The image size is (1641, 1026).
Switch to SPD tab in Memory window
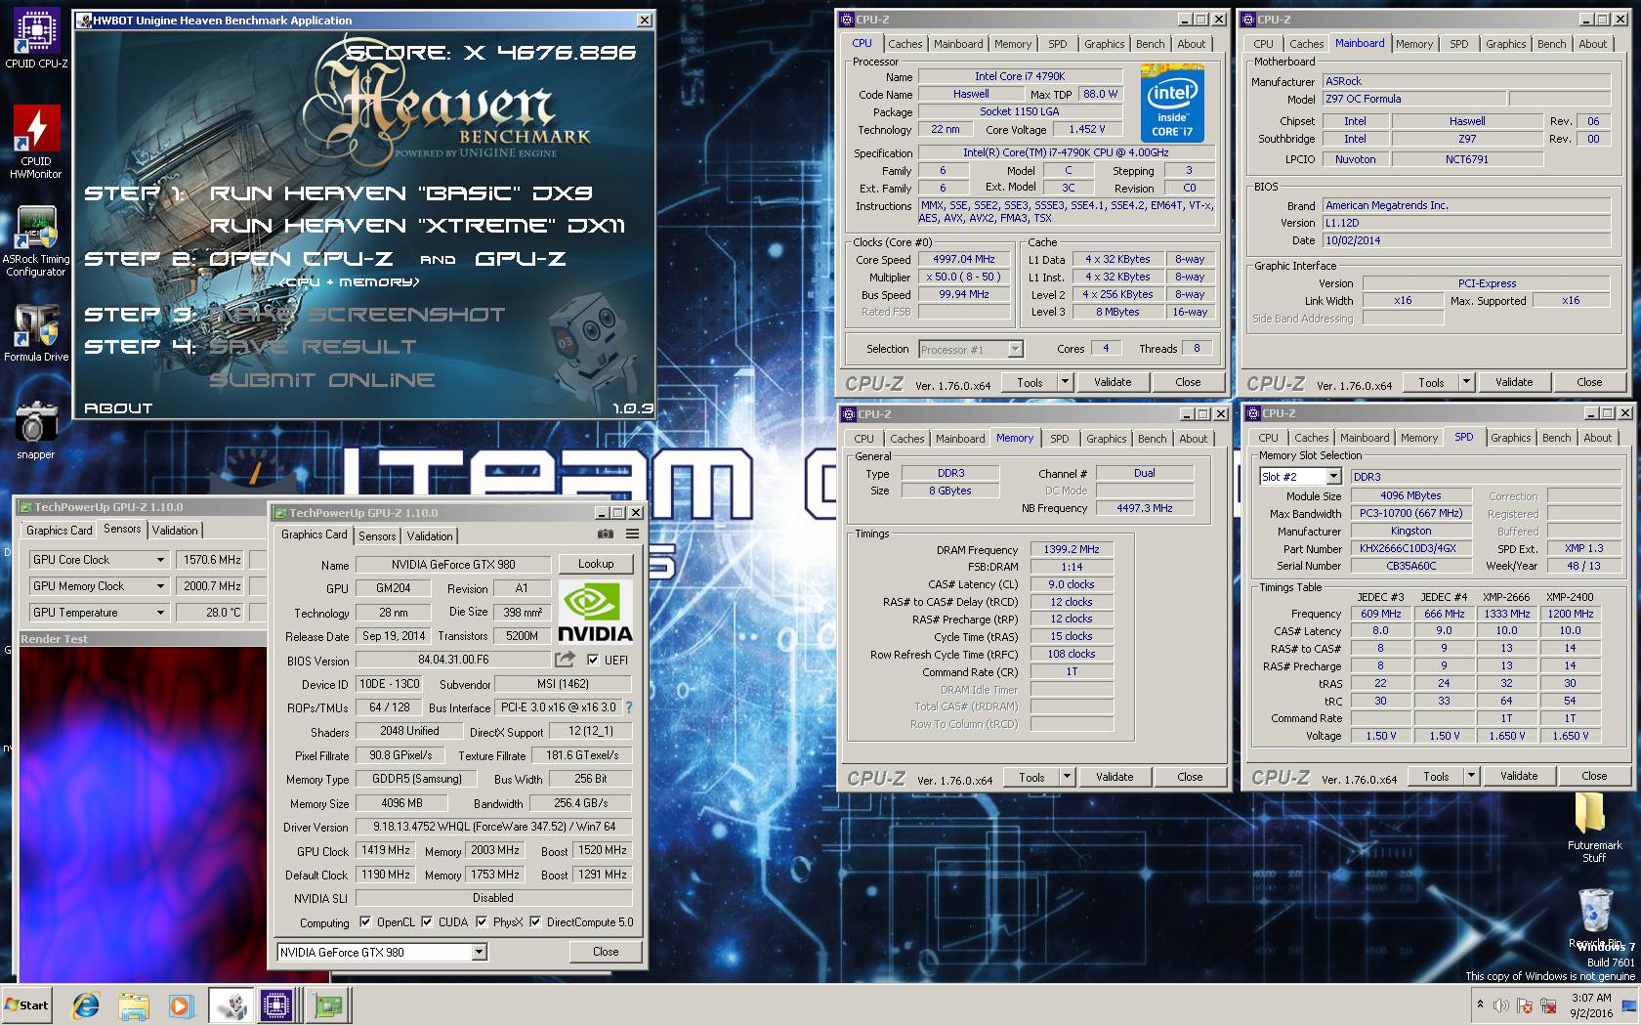click(1059, 439)
